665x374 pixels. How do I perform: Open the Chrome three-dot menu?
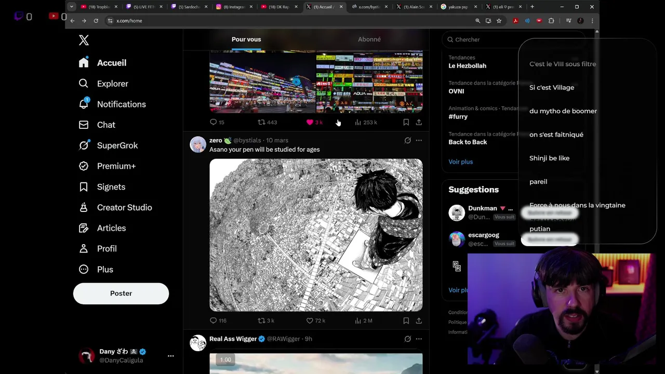tap(592, 21)
